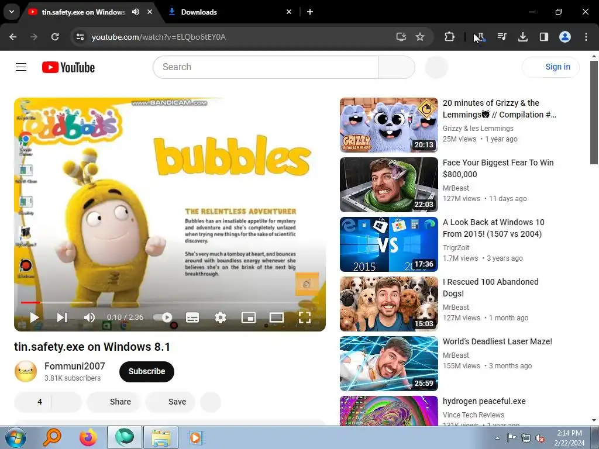Screen dimensions: 599x449
Task: Enter full screen mode
Action: [304, 317]
